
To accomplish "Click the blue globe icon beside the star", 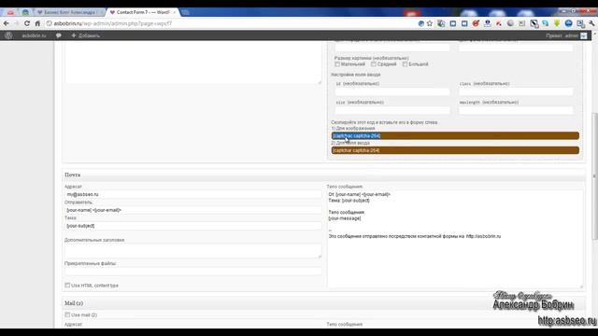I will (x=421, y=23).
